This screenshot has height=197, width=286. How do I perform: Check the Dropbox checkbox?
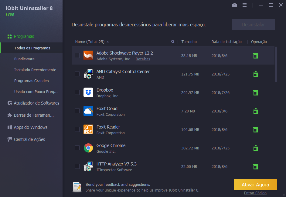[x=77, y=92]
